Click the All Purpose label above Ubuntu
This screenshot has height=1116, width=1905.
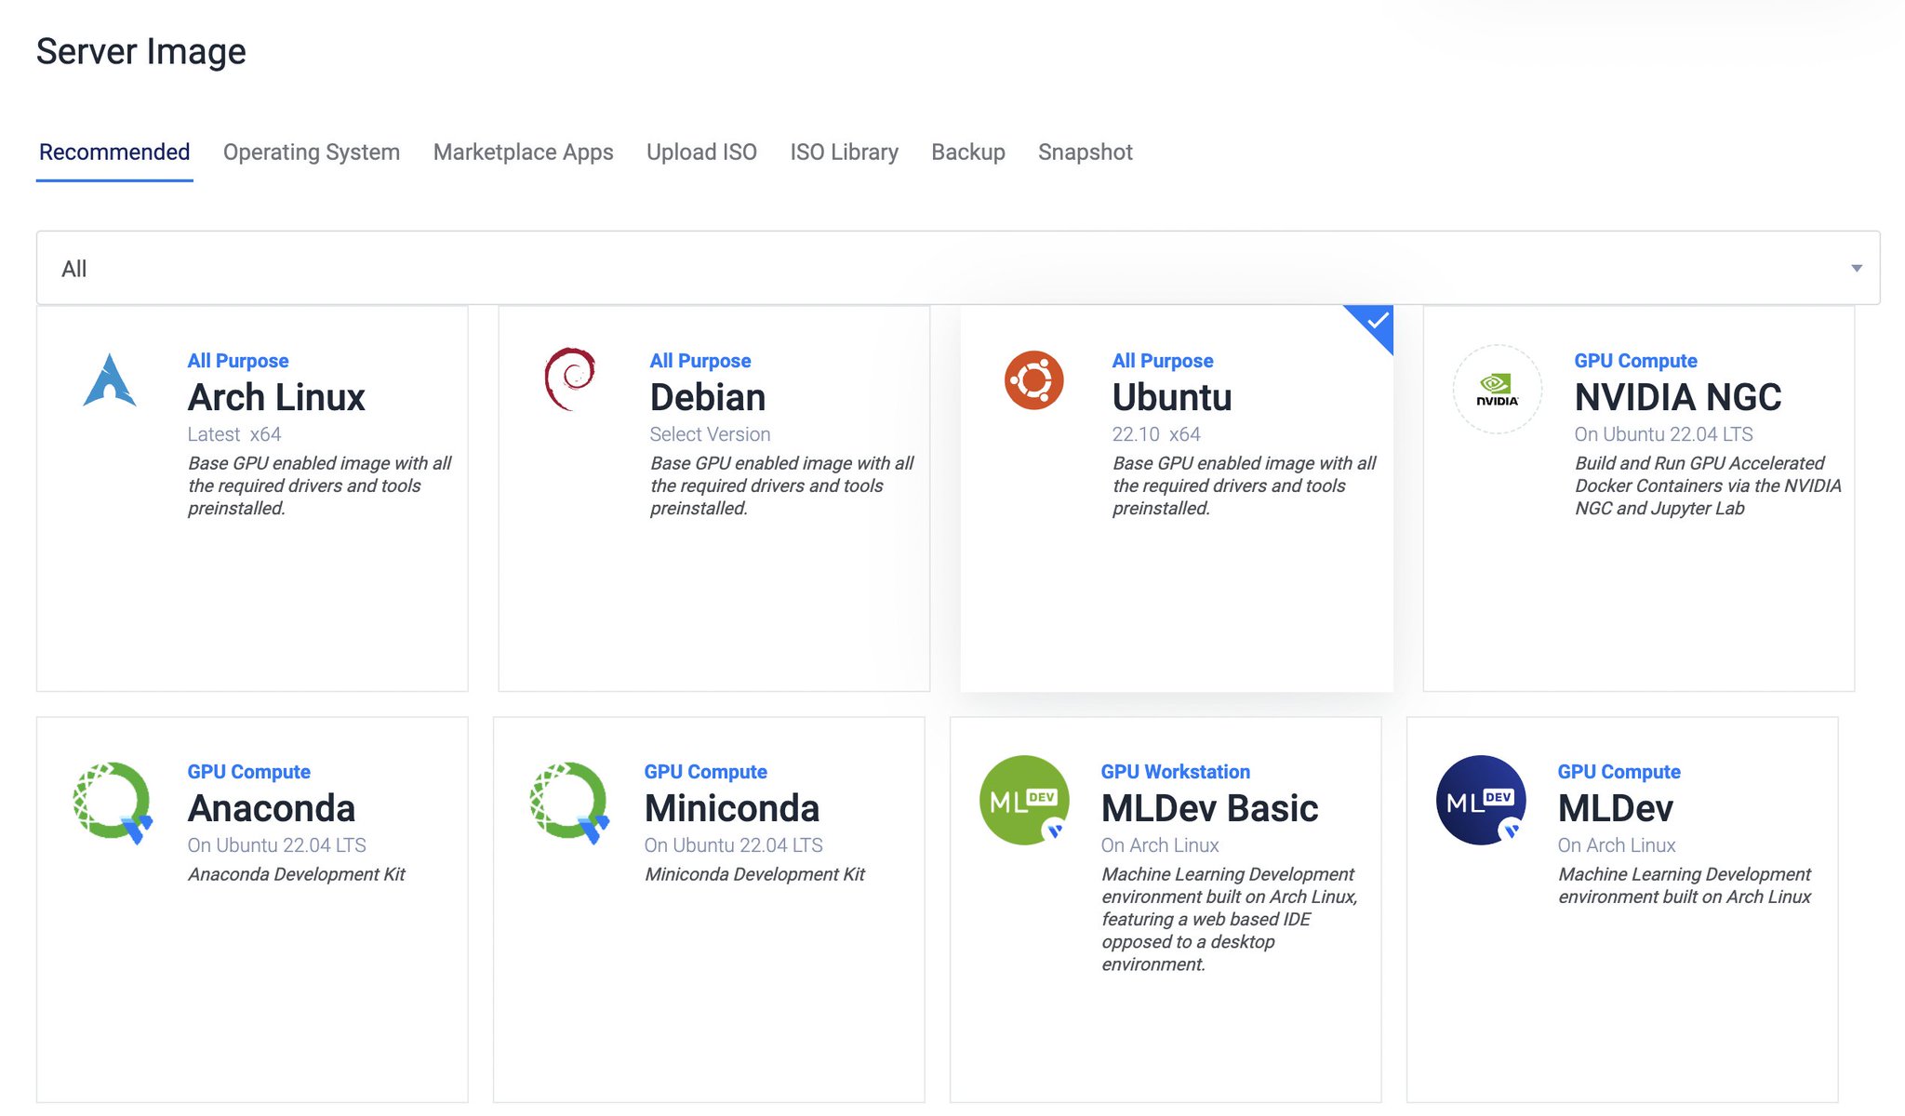pos(1163,361)
